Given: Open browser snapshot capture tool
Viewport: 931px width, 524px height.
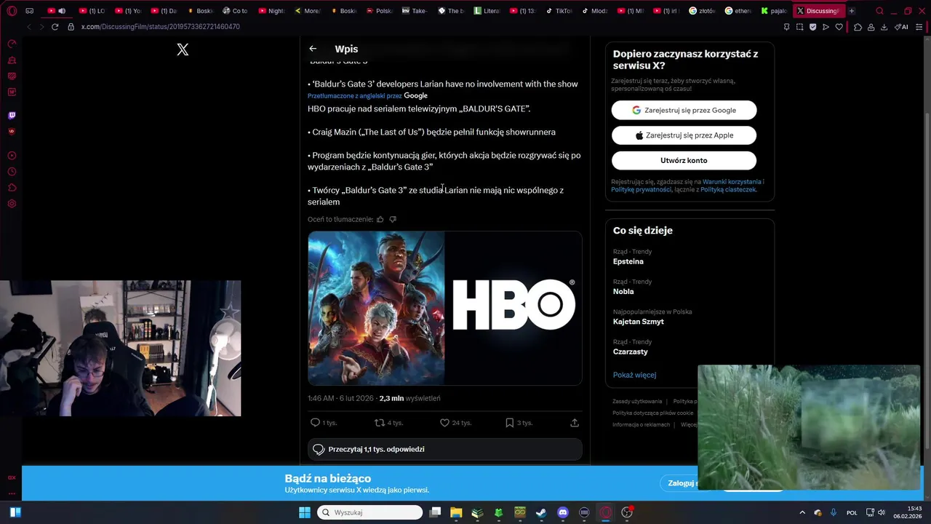Looking at the screenshot, I should [x=799, y=27].
